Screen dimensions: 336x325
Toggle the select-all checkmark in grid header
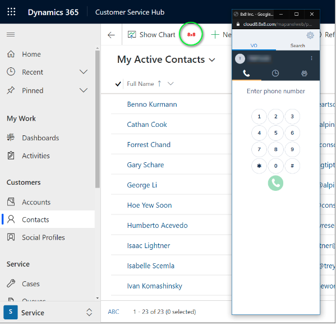[x=118, y=84]
